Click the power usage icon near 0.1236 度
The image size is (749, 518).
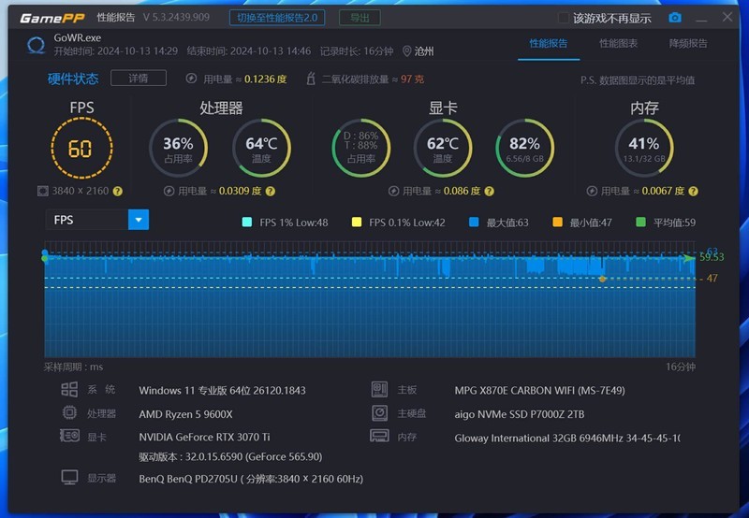191,79
